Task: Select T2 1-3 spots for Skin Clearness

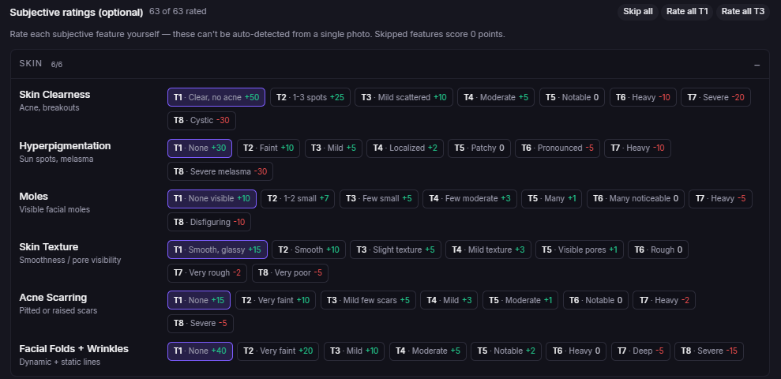Action: click(x=310, y=98)
